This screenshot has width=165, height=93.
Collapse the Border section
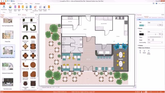click(138, 28)
